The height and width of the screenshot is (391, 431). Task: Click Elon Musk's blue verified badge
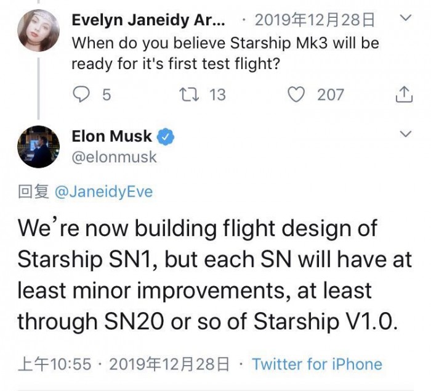coord(167,137)
